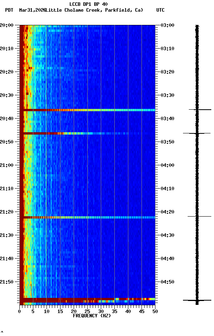Click the '30' frequency axis label
The image size is (214, 336).
(101, 311)
